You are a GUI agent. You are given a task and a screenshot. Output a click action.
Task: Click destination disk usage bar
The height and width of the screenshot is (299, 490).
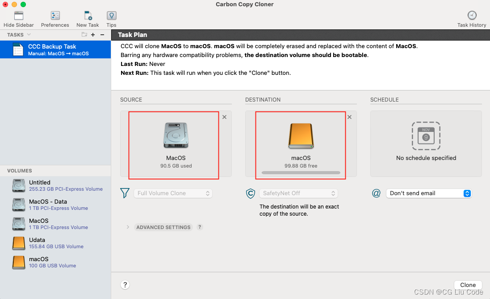[x=301, y=173]
